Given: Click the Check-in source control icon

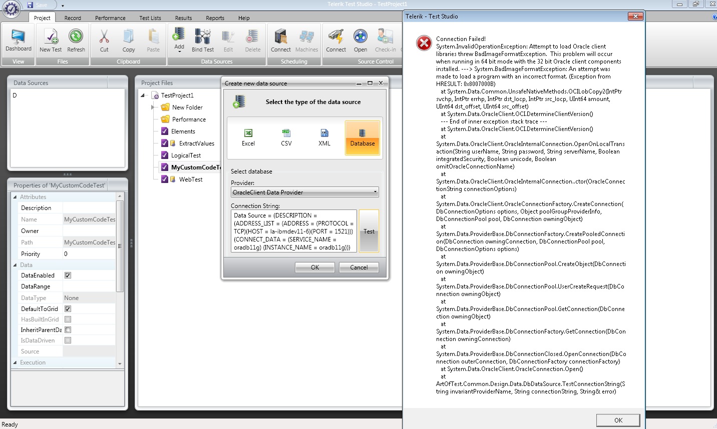Looking at the screenshot, I should pos(385,40).
